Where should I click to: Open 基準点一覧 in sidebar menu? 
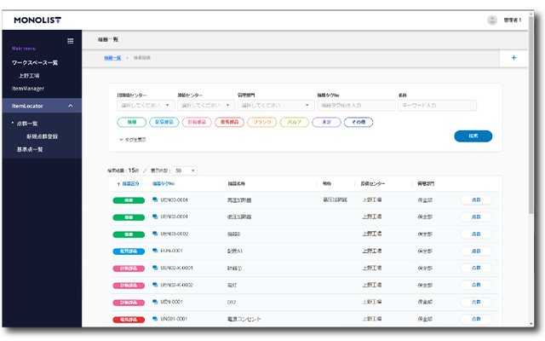coord(30,149)
